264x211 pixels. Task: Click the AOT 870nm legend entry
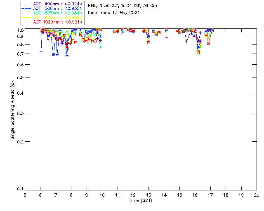[52, 17]
